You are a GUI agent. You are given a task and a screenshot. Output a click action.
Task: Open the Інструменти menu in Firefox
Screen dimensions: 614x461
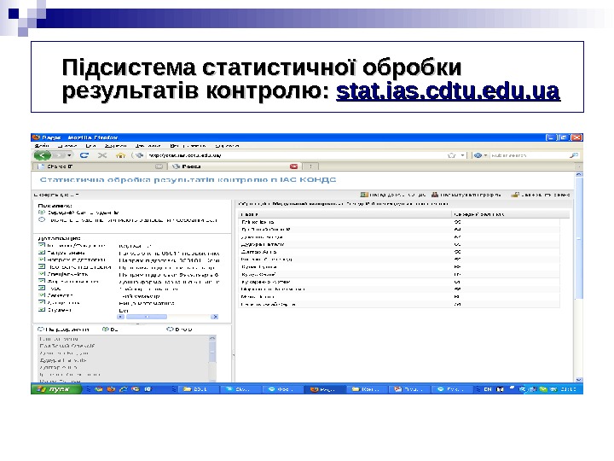click(x=188, y=145)
